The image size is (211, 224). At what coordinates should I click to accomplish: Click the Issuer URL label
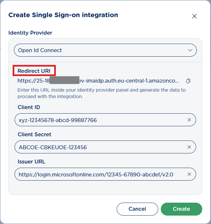click(x=31, y=162)
